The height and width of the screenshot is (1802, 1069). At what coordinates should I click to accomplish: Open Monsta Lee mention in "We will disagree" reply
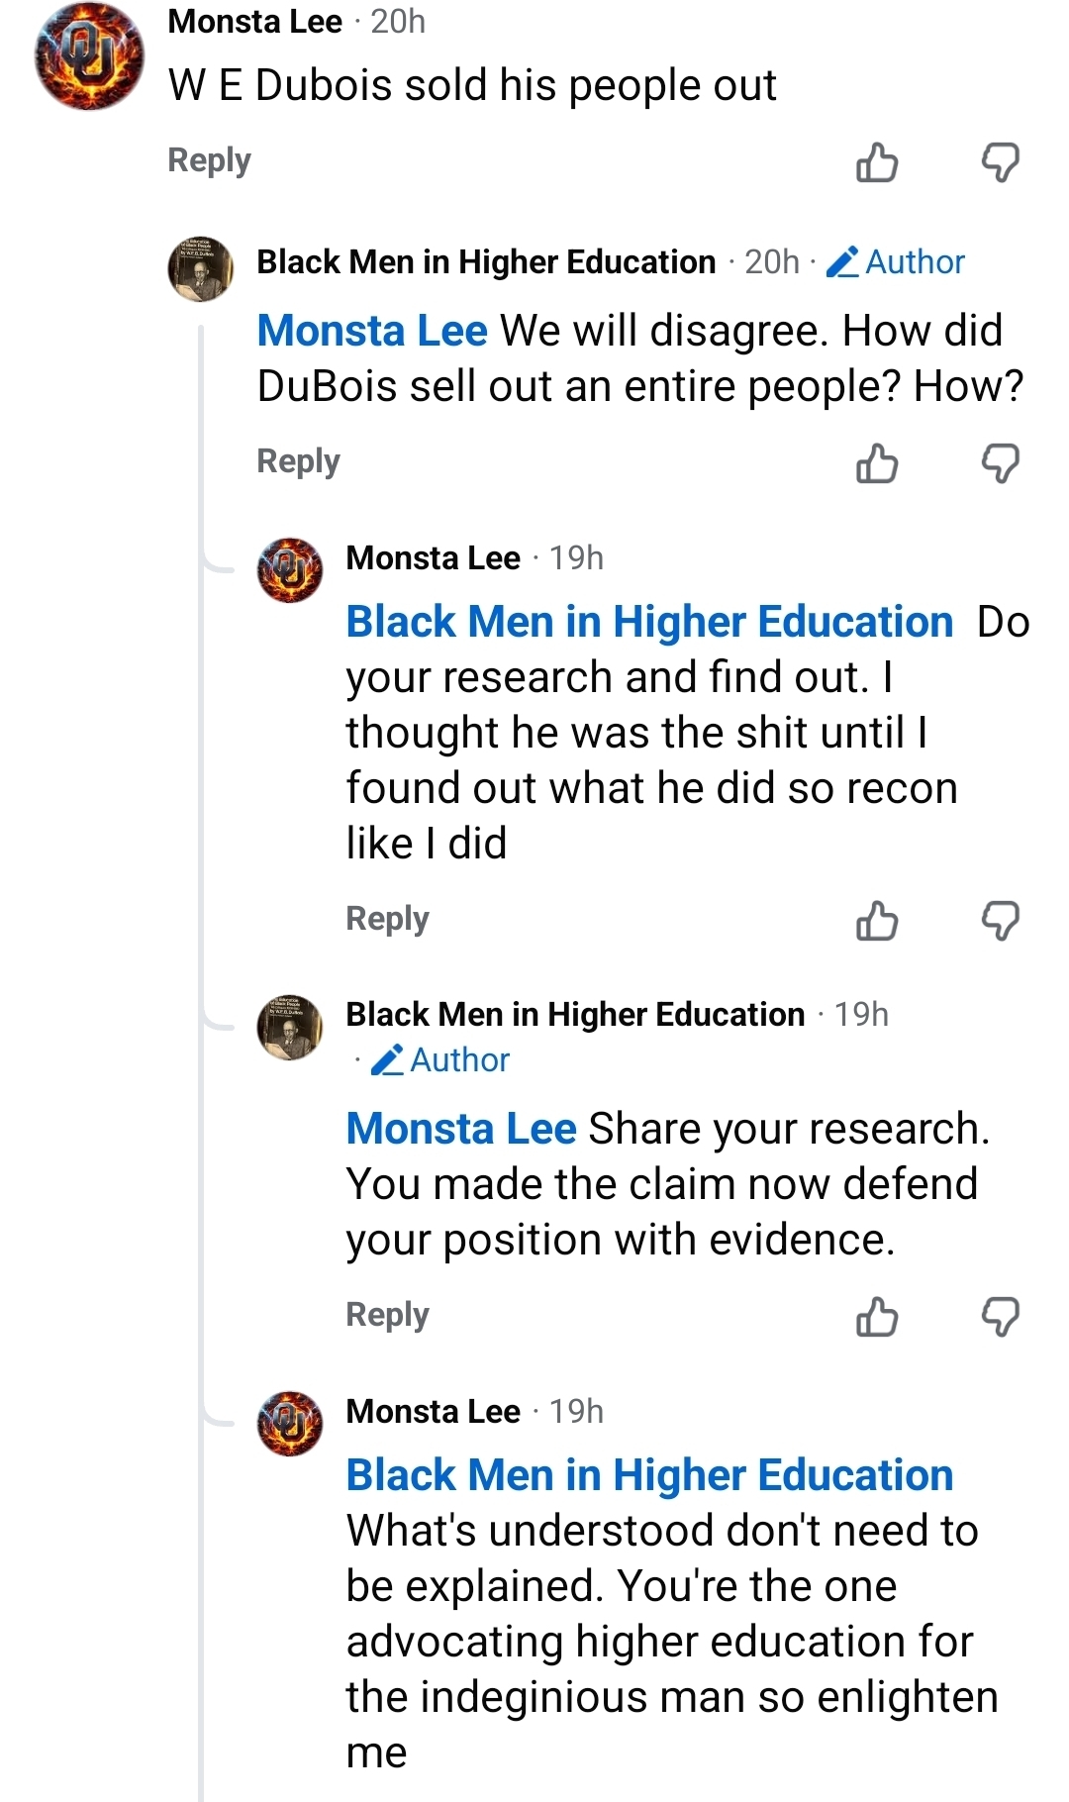pyautogui.click(x=372, y=331)
